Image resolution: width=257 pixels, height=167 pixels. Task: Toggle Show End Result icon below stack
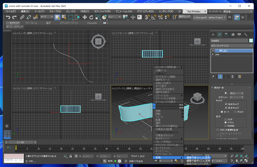(x=220, y=77)
